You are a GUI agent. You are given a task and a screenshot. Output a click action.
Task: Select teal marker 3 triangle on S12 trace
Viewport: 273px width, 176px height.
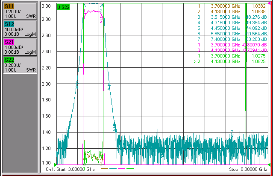77,83
